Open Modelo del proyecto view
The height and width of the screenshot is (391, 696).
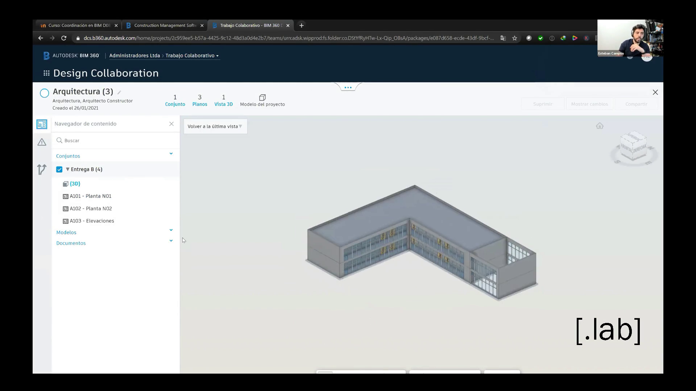click(x=262, y=100)
